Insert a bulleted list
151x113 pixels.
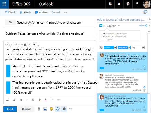pyautogui.click(x=52, y=100)
